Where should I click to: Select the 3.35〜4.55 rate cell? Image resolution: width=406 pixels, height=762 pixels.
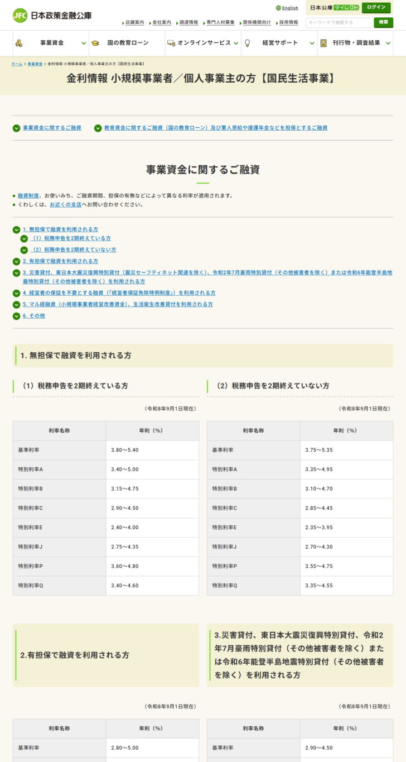[346, 586]
